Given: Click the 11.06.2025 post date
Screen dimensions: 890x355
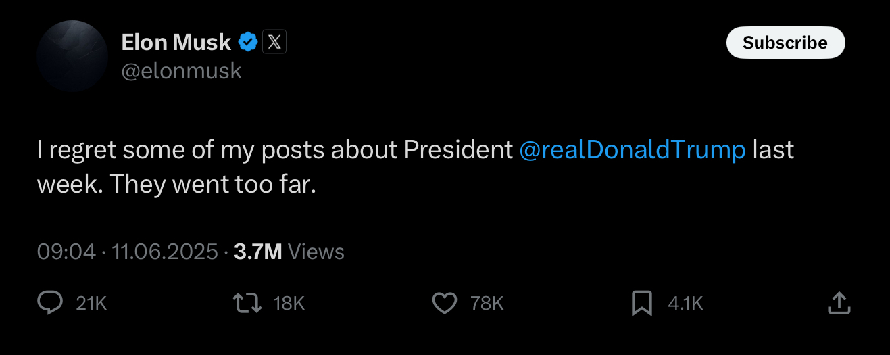Looking at the screenshot, I should click(164, 252).
